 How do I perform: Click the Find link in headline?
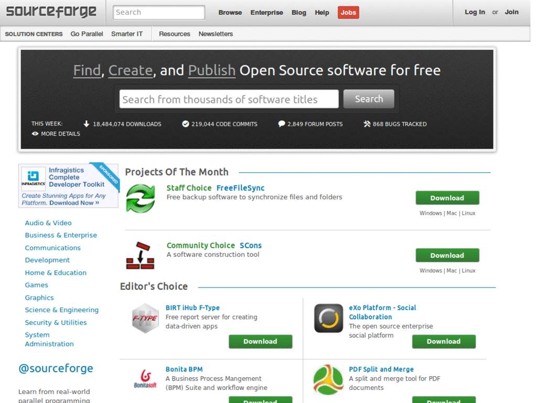tap(87, 71)
